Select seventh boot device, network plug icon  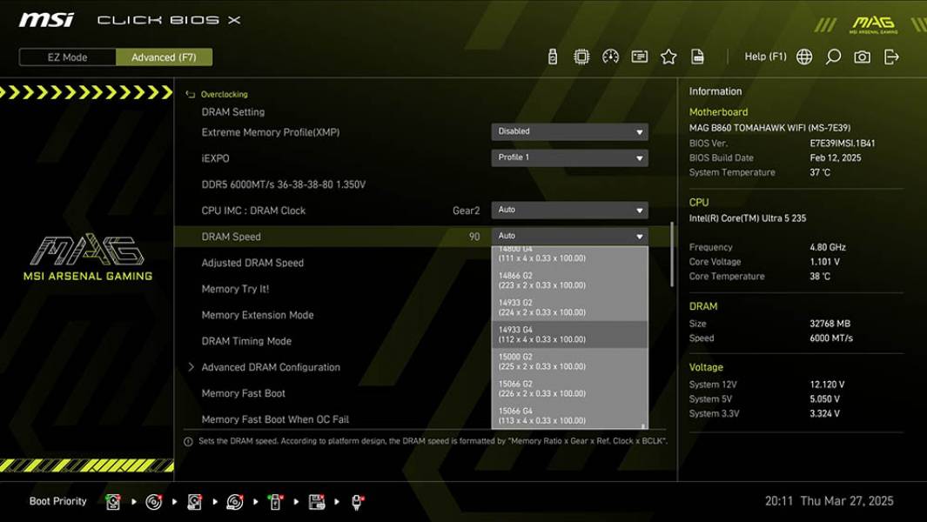click(357, 502)
